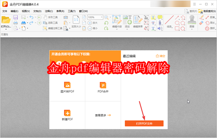Click the speaker sound annotation icon

pos(160,28)
